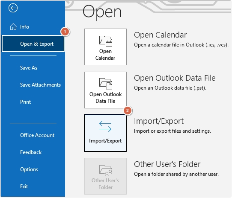Click the Open Outlook Data File tile
This screenshot has height=198, width=232.
point(105,90)
